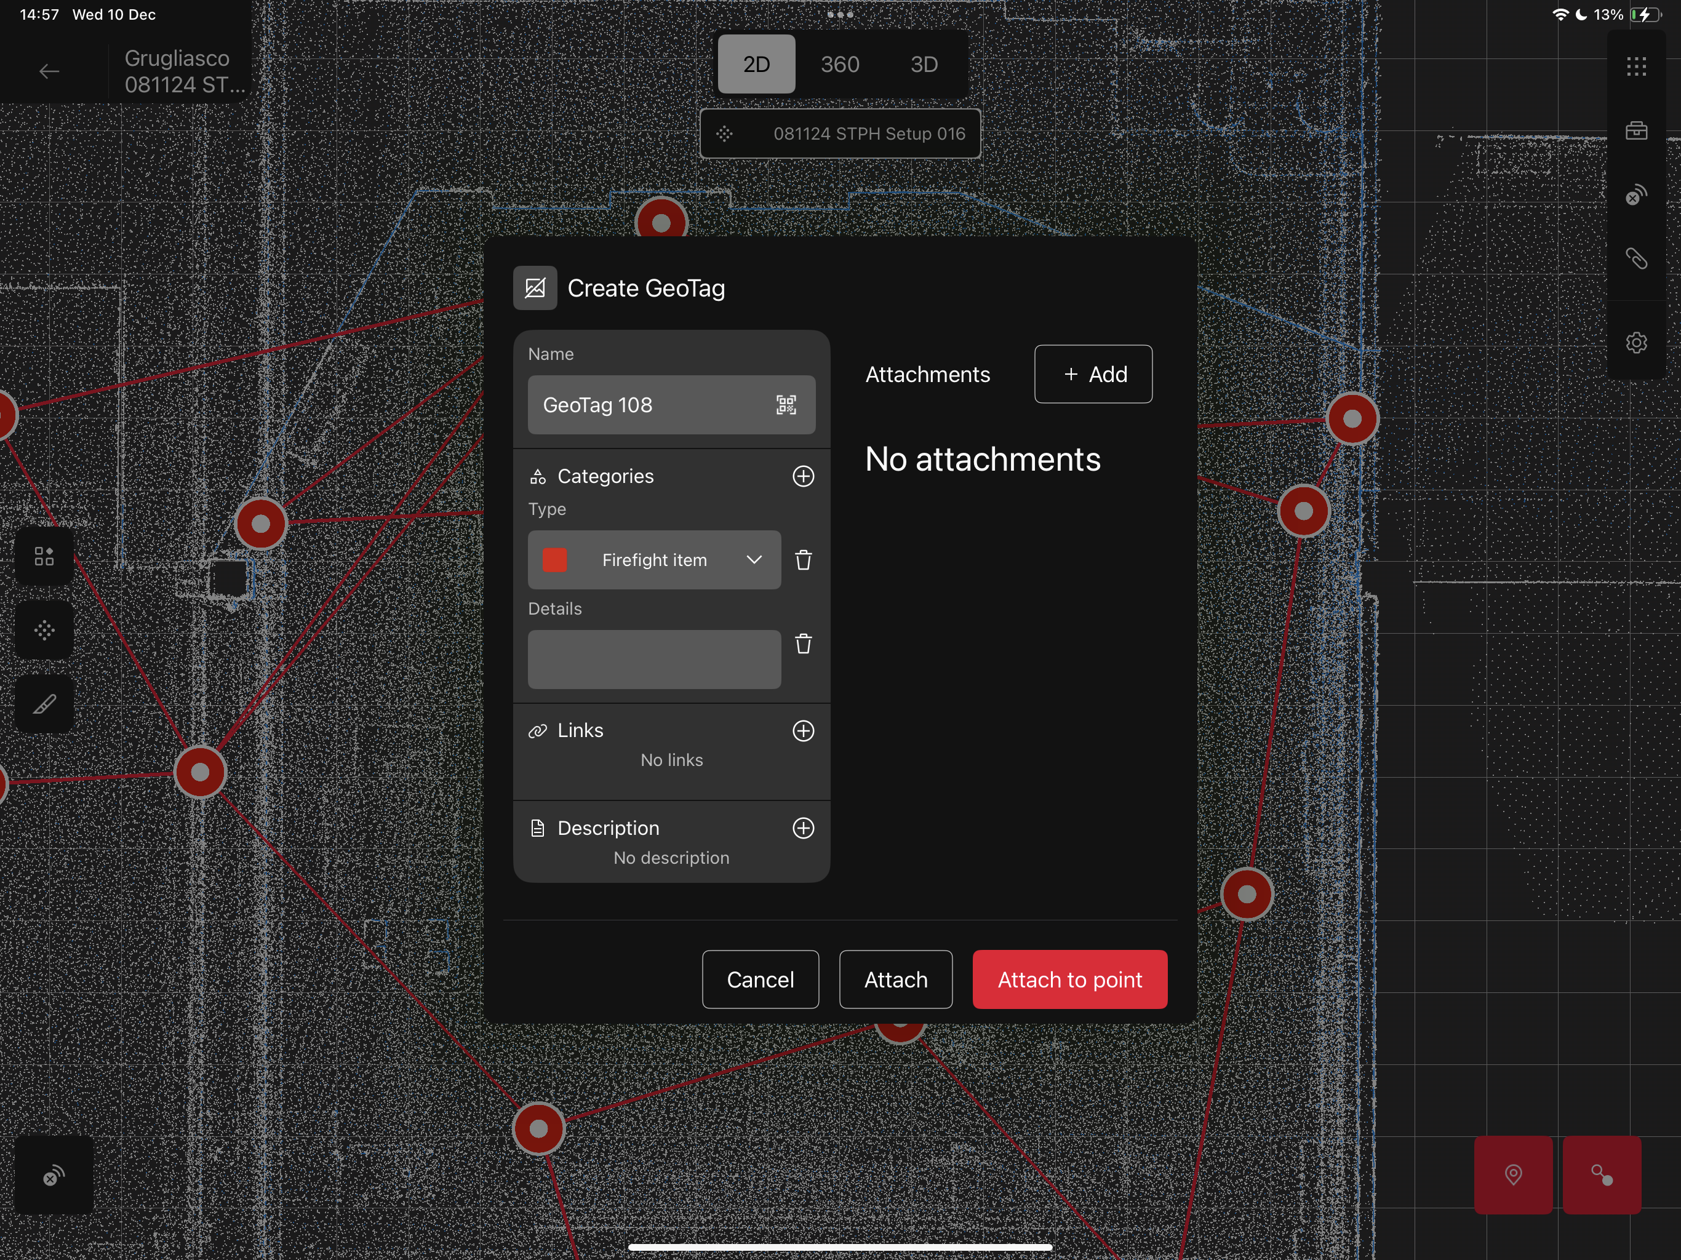1681x1260 pixels.
Task: Switch to 360 view tab
Action: tap(840, 65)
